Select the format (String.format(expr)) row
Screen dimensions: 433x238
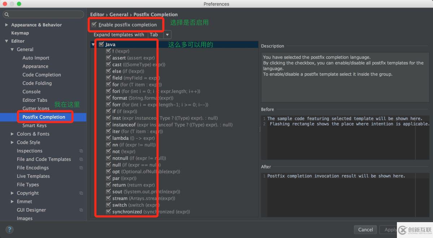175,98
